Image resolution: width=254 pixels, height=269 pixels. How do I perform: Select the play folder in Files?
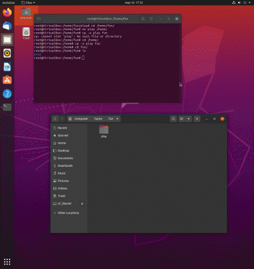[x=104, y=131]
